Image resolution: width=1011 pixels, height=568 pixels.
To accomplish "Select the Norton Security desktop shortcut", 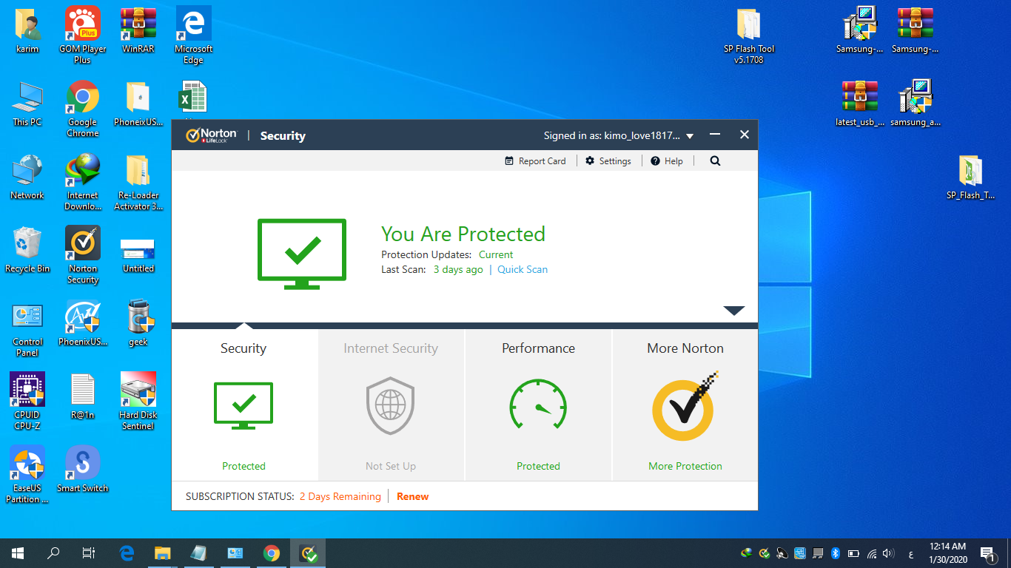I will click(83, 255).
